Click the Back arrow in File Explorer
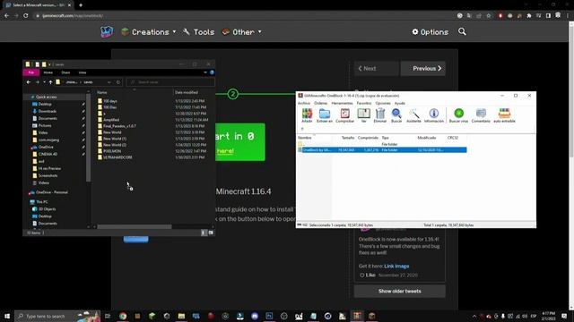 tap(29, 82)
